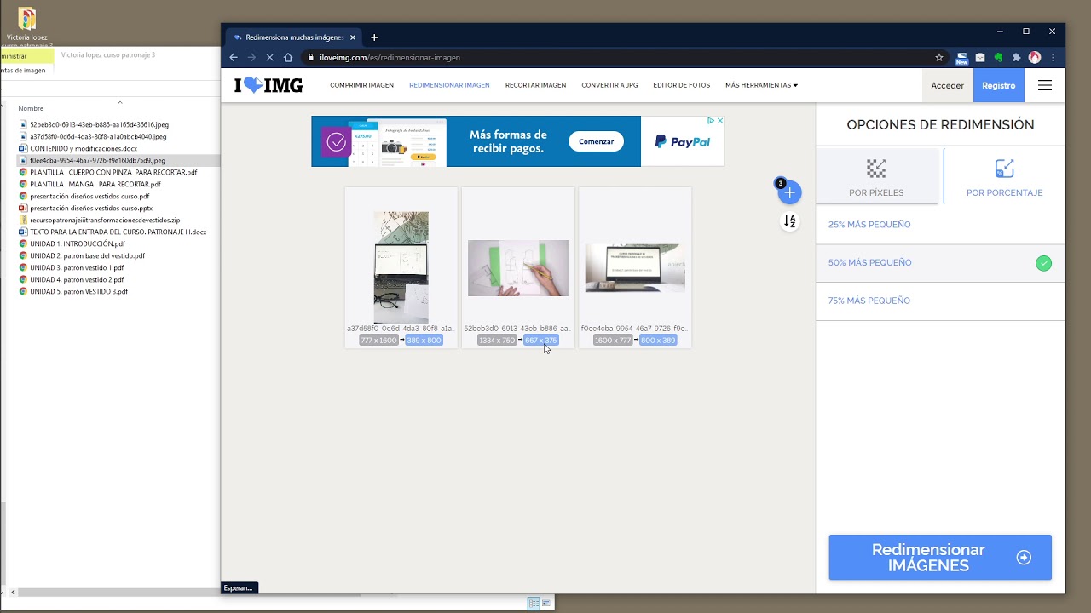Open CONVERTIR A JPG page
Image resolution: width=1091 pixels, height=613 pixels.
pos(609,85)
